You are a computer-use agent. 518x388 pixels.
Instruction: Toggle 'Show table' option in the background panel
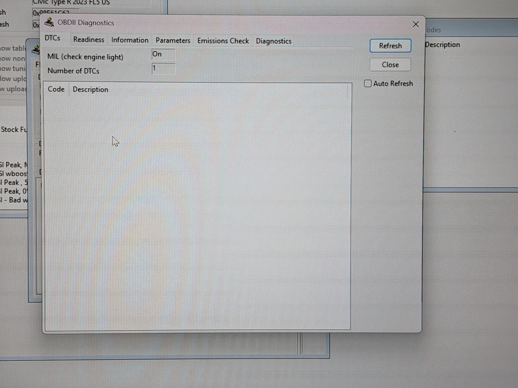pyautogui.click(x=12, y=48)
